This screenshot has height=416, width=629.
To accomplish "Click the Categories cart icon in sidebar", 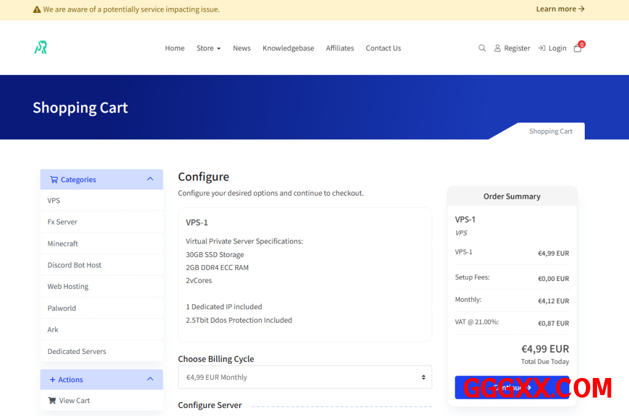I will [x=54, y=180].
